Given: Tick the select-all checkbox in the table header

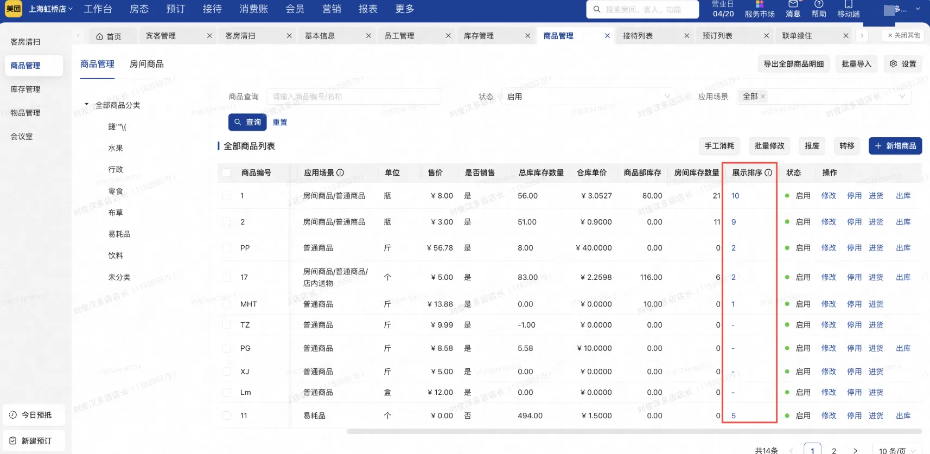Looking at the screenshot, I should (x=226, y=172).
